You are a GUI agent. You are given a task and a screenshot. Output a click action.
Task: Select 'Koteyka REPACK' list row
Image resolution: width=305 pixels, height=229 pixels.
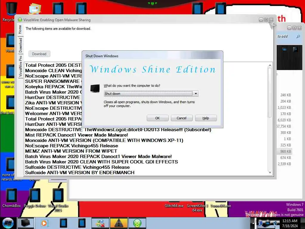[54, 87]
